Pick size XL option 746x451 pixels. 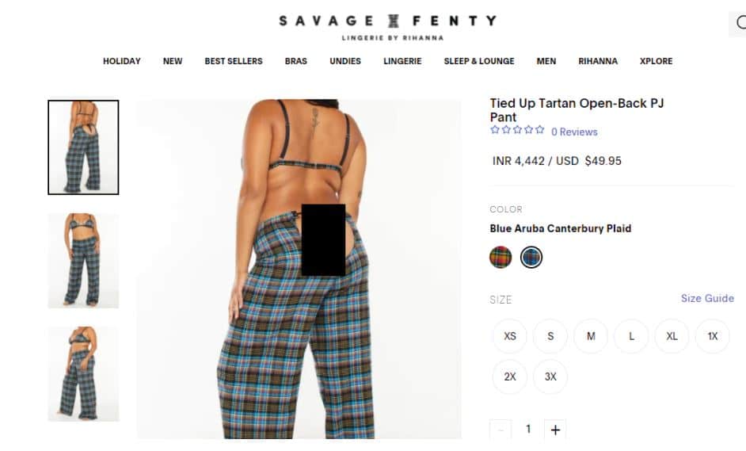click(672, 336)
